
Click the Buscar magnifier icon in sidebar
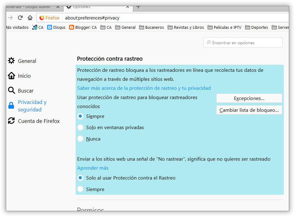11,90
